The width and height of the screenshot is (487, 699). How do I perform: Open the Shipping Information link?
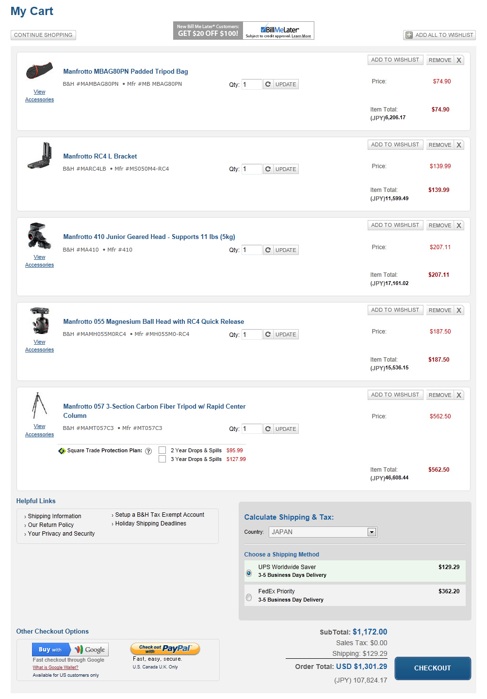point(54,516)
